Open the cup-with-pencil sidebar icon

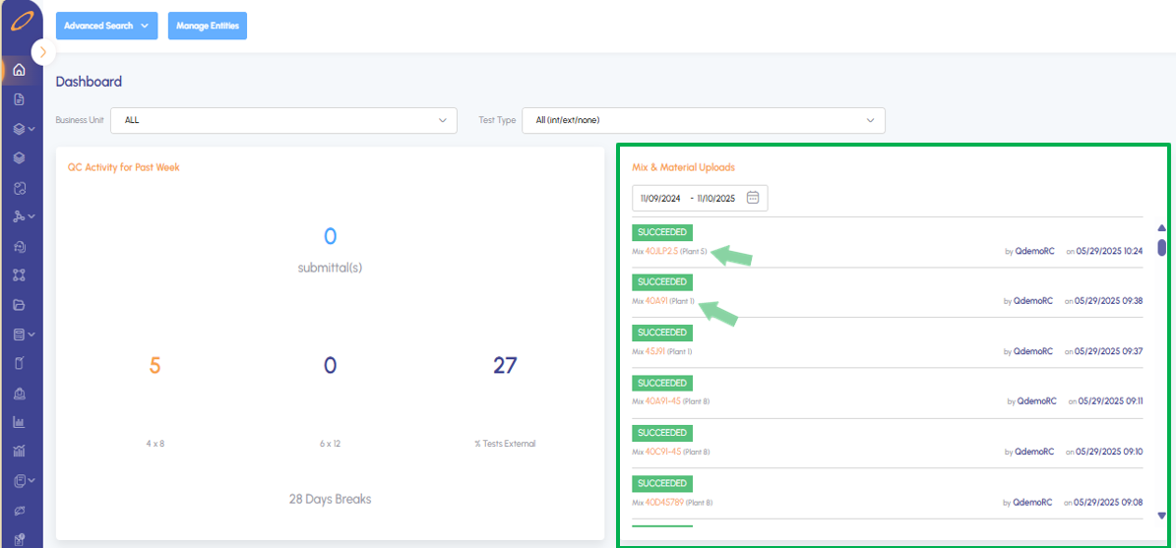point(20,364)
